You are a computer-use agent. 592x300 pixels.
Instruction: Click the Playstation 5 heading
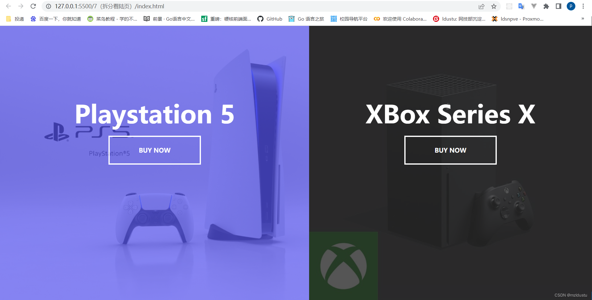pyautogui.click(x=155, y=114)
